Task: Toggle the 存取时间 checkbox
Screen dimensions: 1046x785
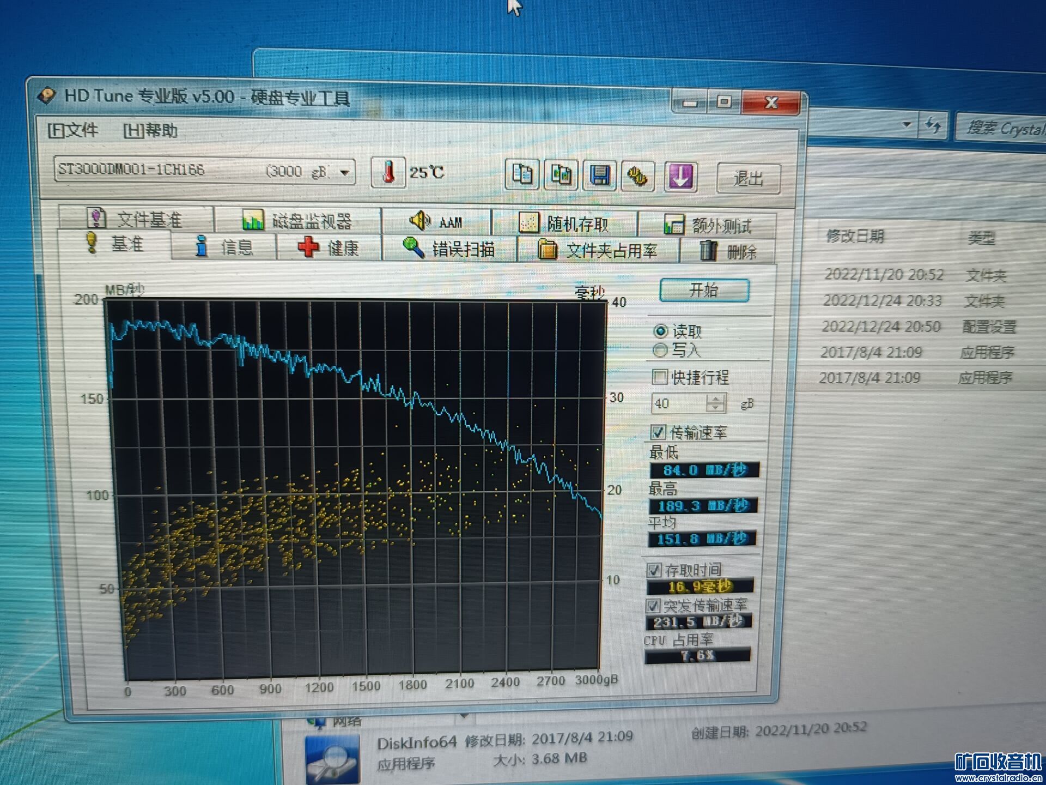Action: click(654, 570)
